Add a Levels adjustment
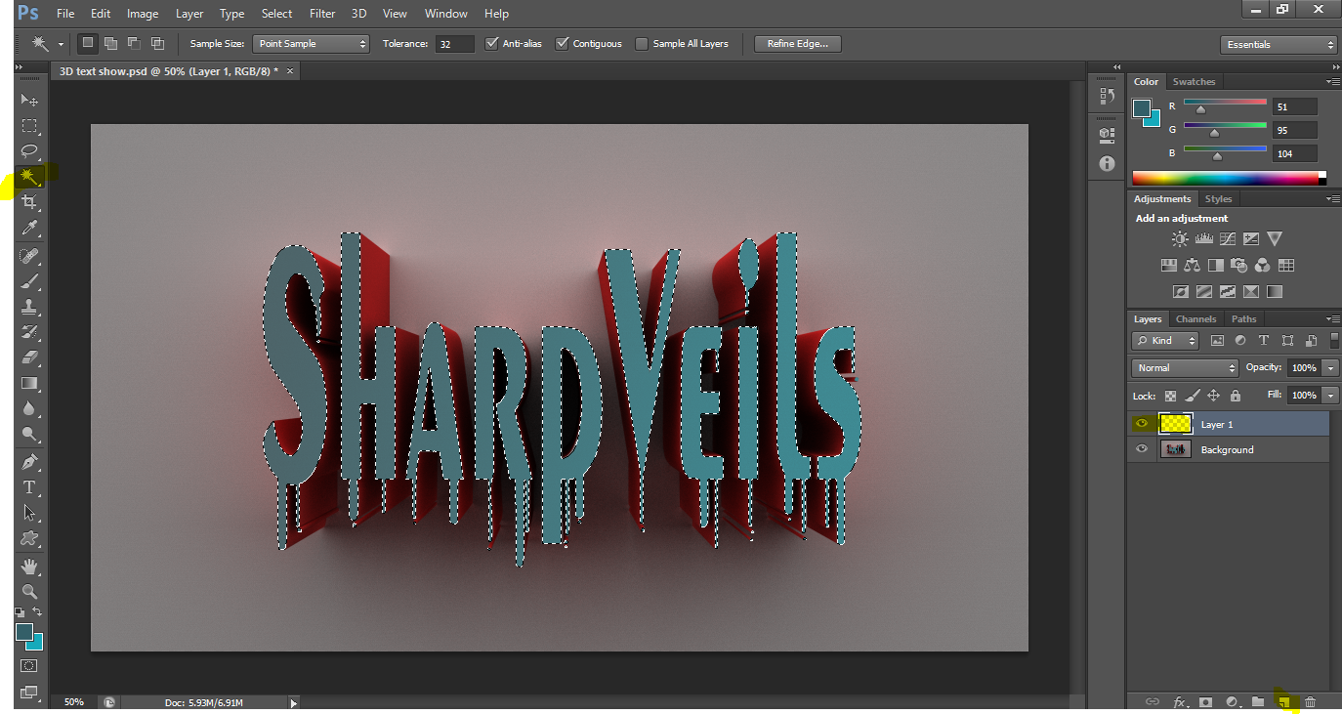The width and height of the screenshot is (1342, 714). [1203, 239]
